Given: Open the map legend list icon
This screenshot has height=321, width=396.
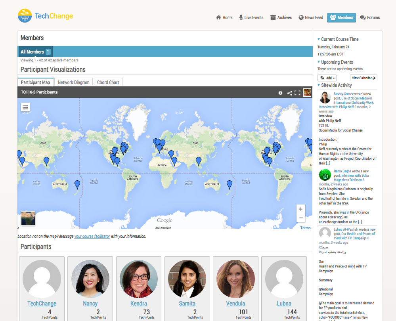Looking at the screenshot, I should tap(25, 107).
